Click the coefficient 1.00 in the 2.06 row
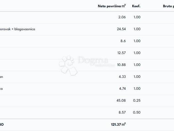 click(137, 17)
